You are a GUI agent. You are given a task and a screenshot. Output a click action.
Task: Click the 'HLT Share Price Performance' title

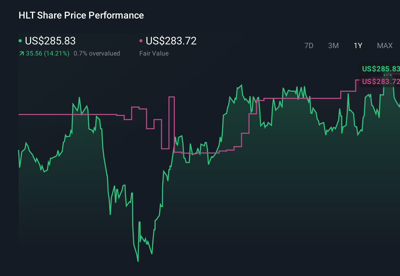coord(81,15)
